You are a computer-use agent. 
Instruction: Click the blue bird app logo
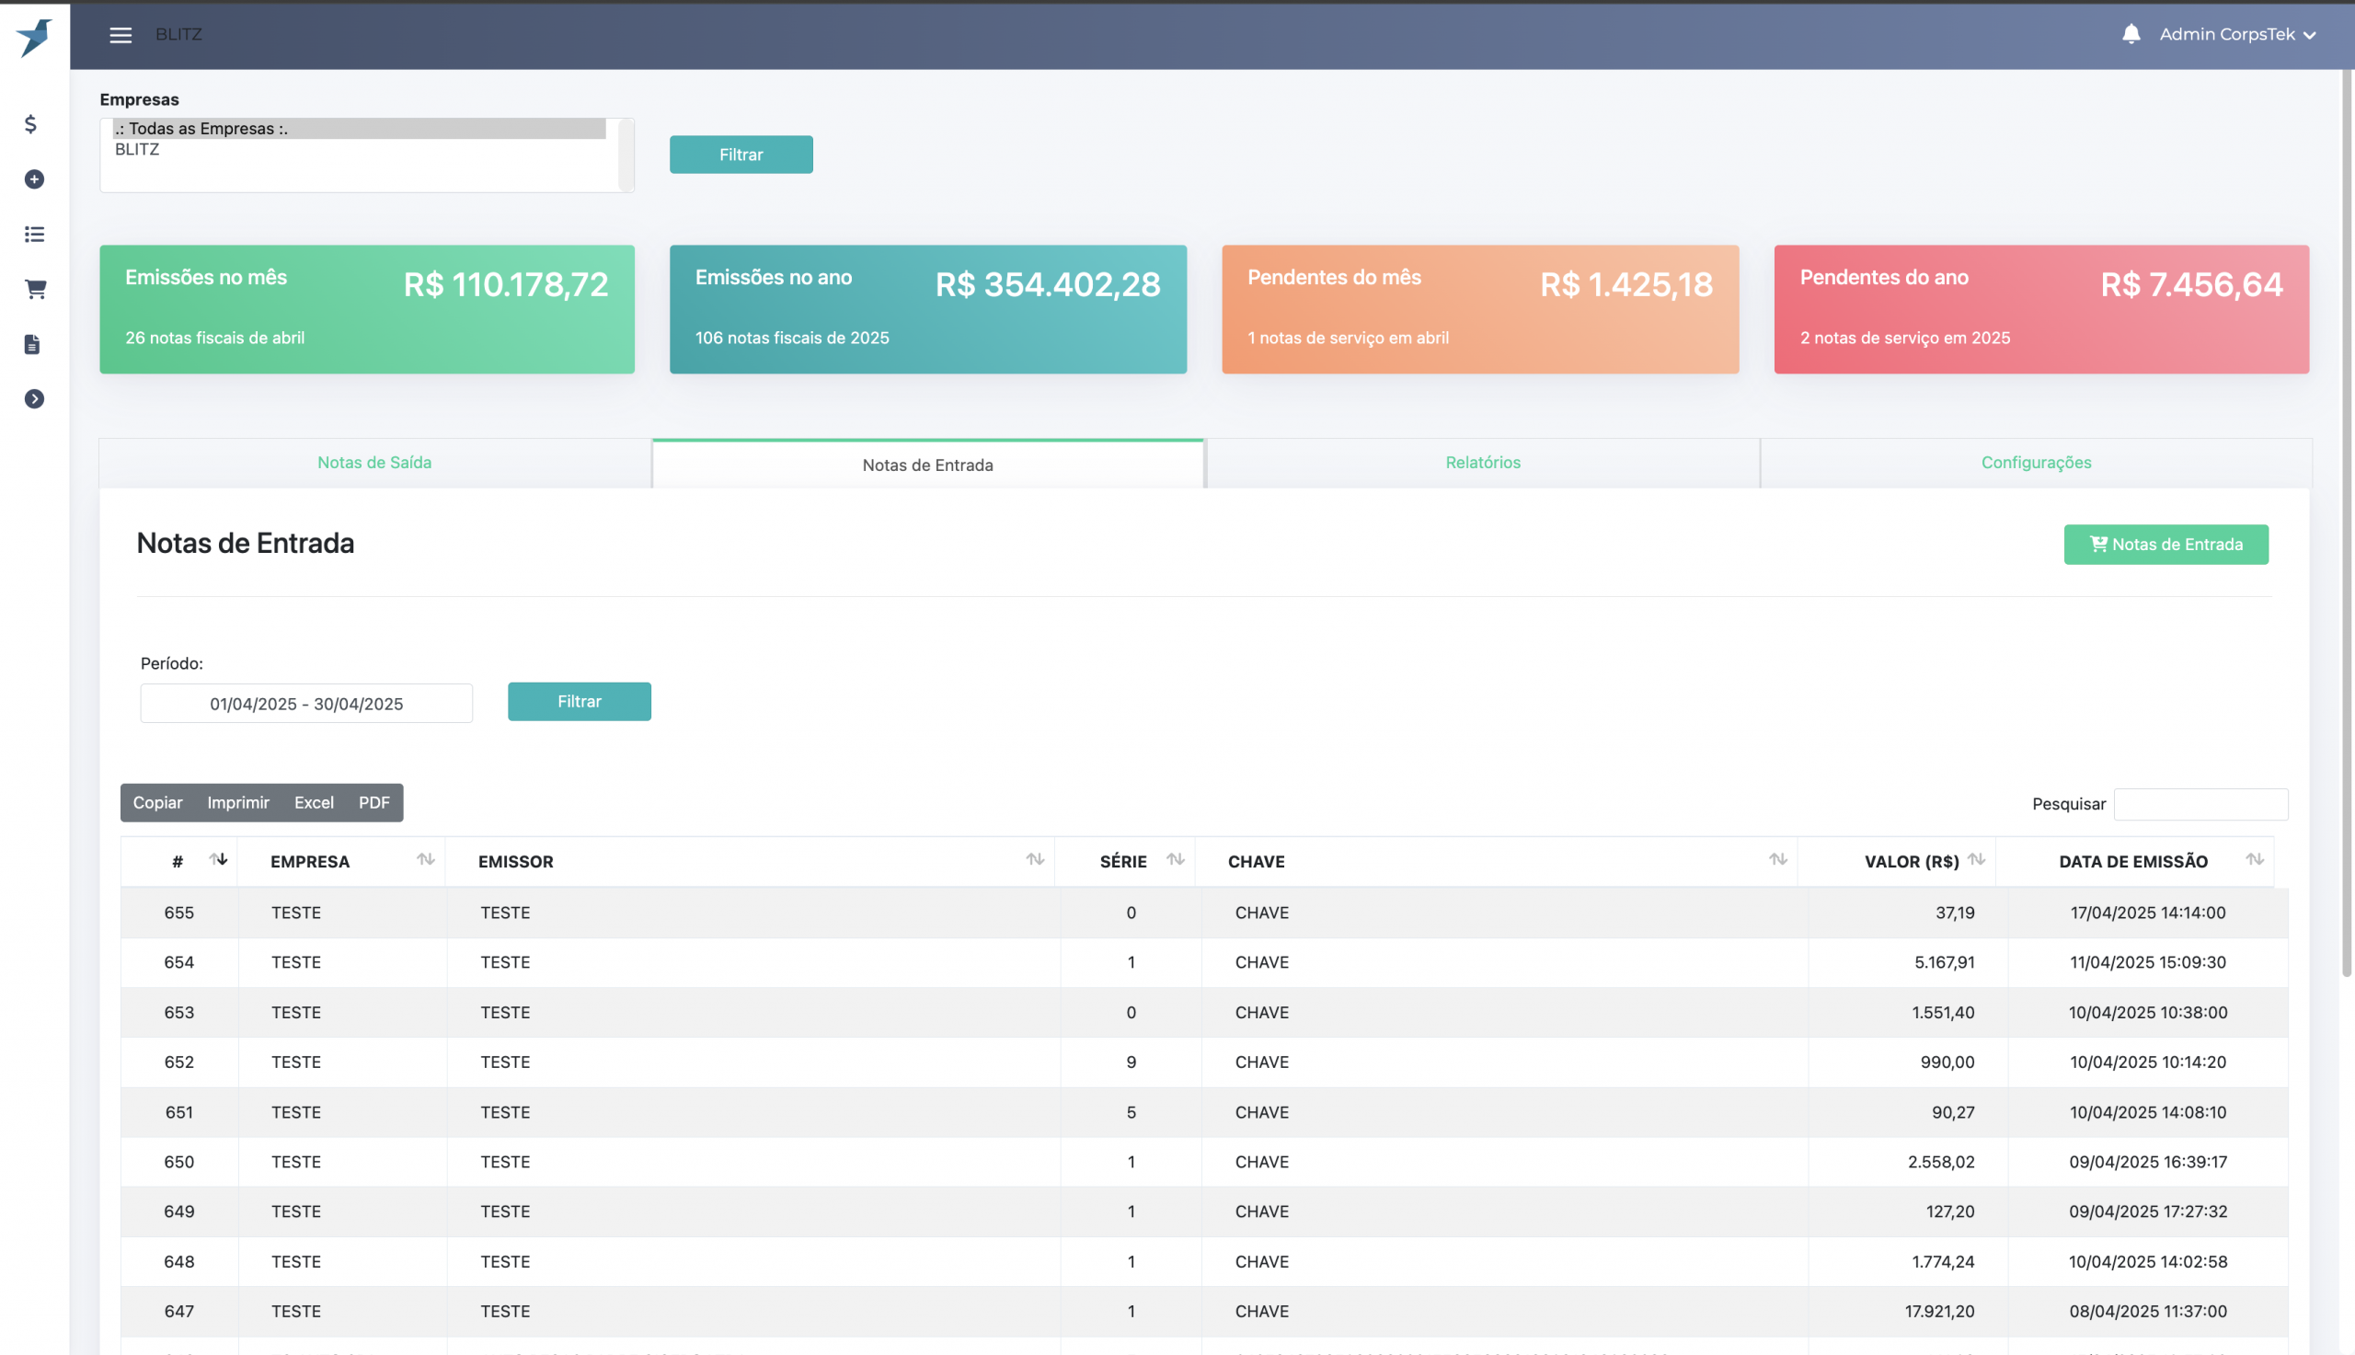point(34,37)
